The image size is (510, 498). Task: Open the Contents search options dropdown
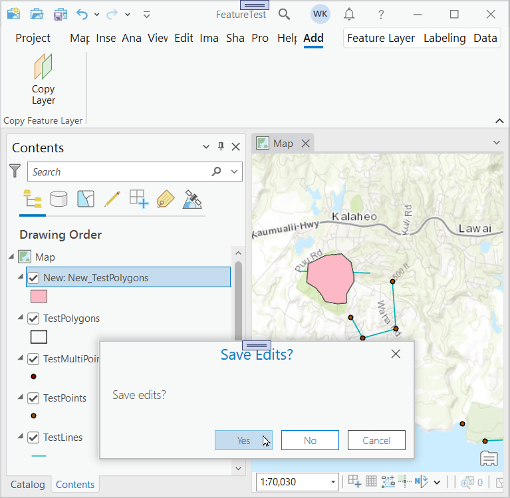pyautogui.click(x=234, y=172)
